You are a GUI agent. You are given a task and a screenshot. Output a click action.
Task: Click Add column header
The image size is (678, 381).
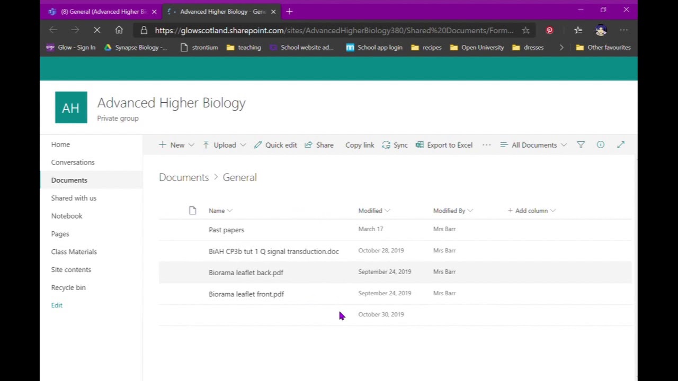(531, 211)
